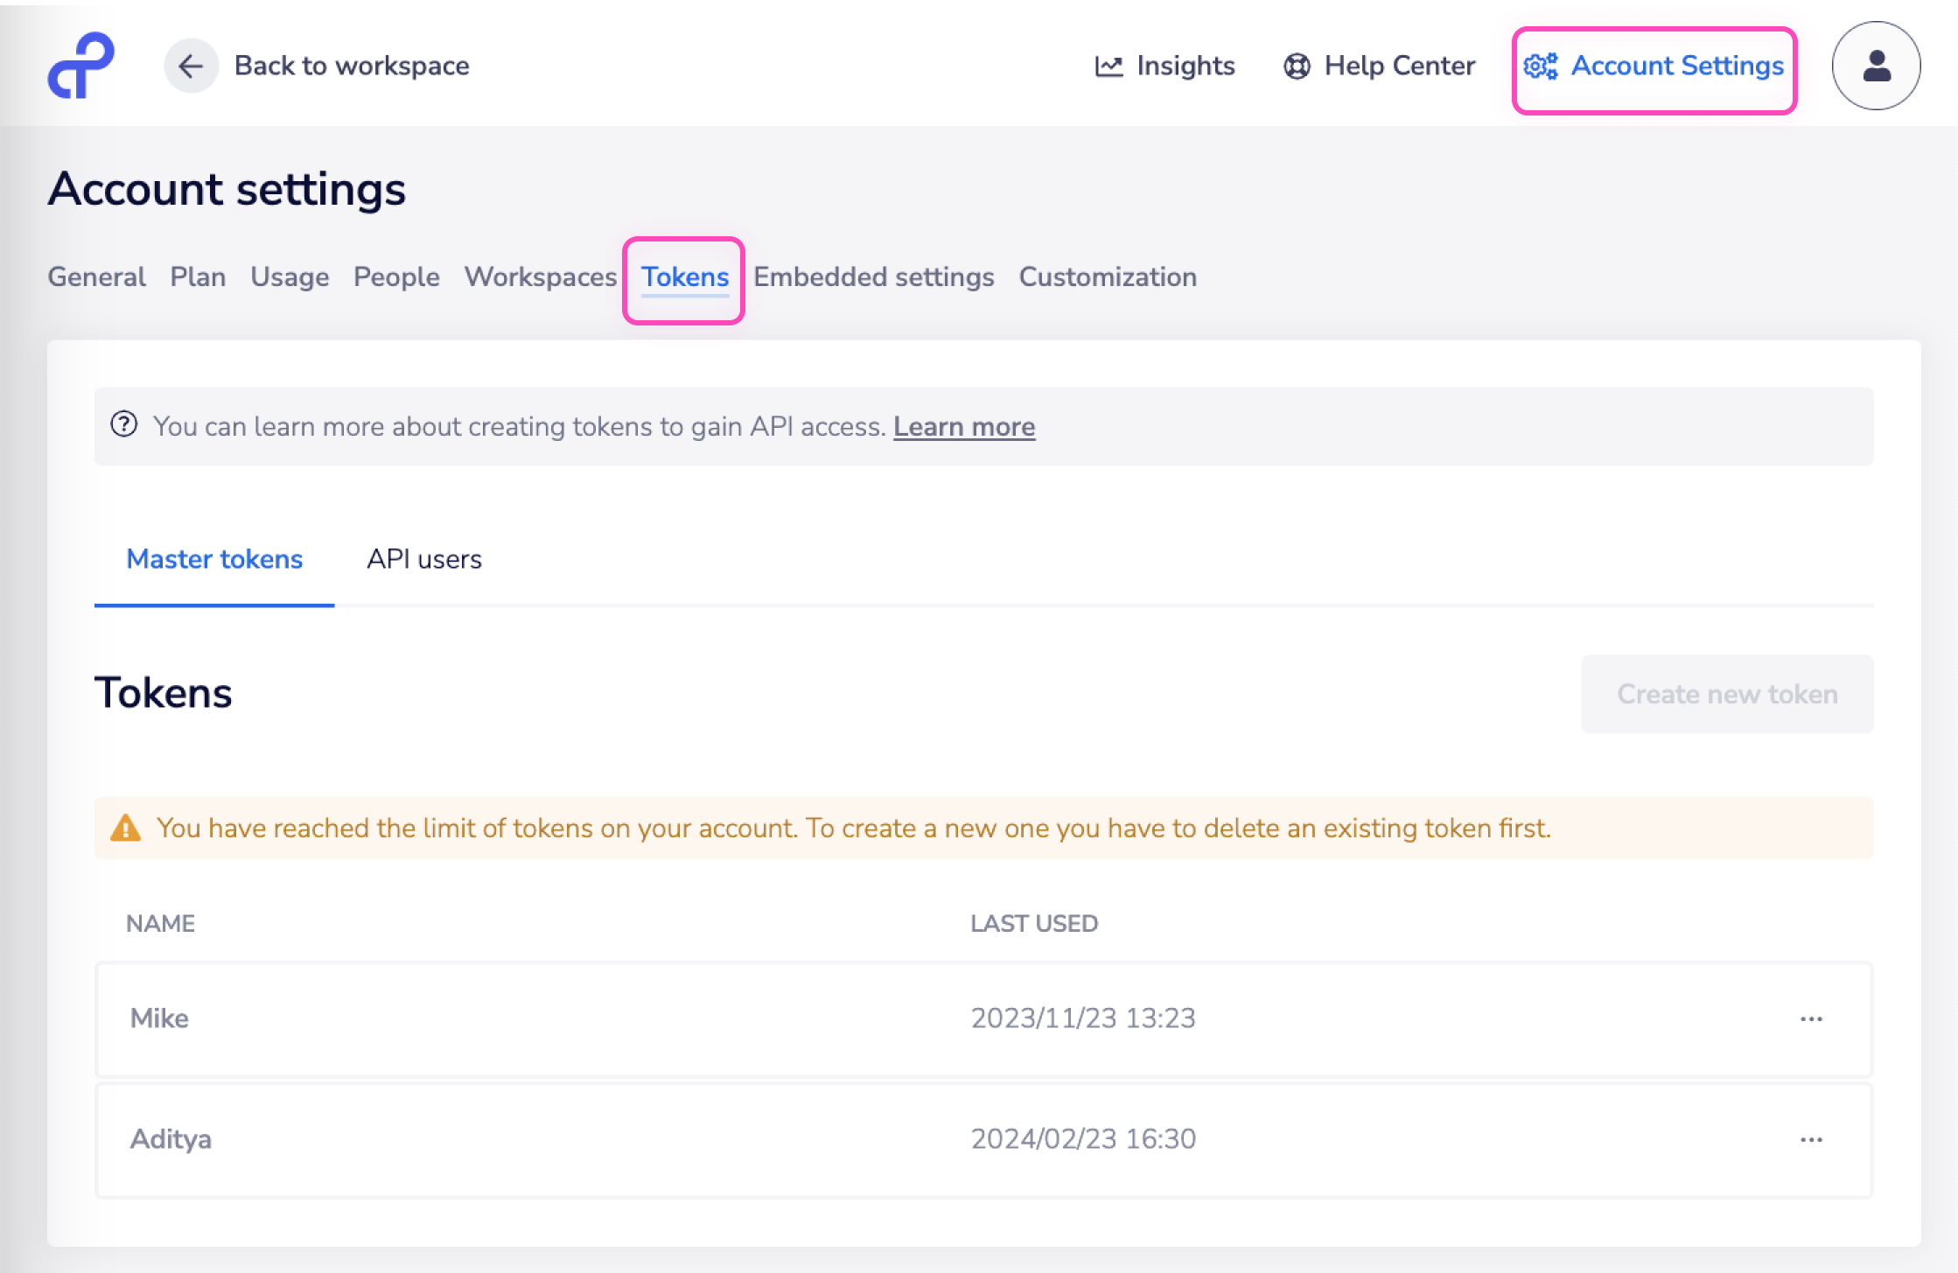Image resolution: width=1958 pixels, height=1273 pixels.
Task: Open the Embedded settings tab
Action: 873,276
